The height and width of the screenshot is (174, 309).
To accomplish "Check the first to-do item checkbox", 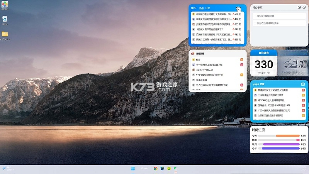I will tap(255, 16).
